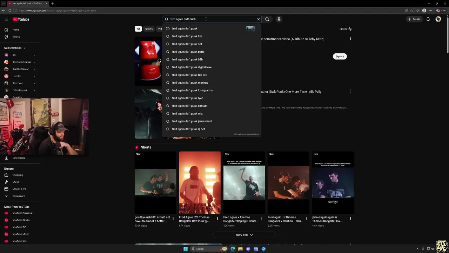Click the Create button

pyautogui.click(x=414, y=19)
